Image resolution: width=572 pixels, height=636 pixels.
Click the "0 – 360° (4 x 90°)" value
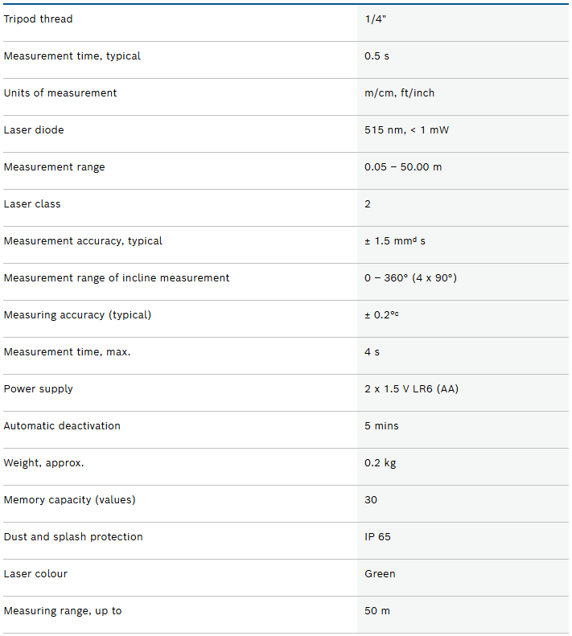410,278
